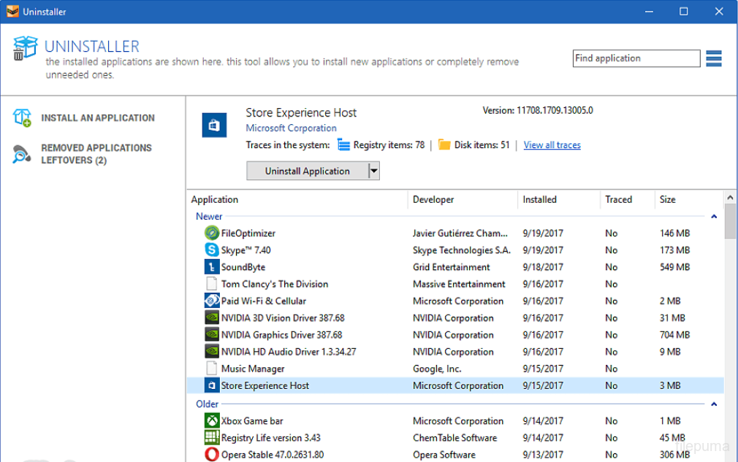
Task: Open Install an Application section
Action: click(x=97, y=118)
